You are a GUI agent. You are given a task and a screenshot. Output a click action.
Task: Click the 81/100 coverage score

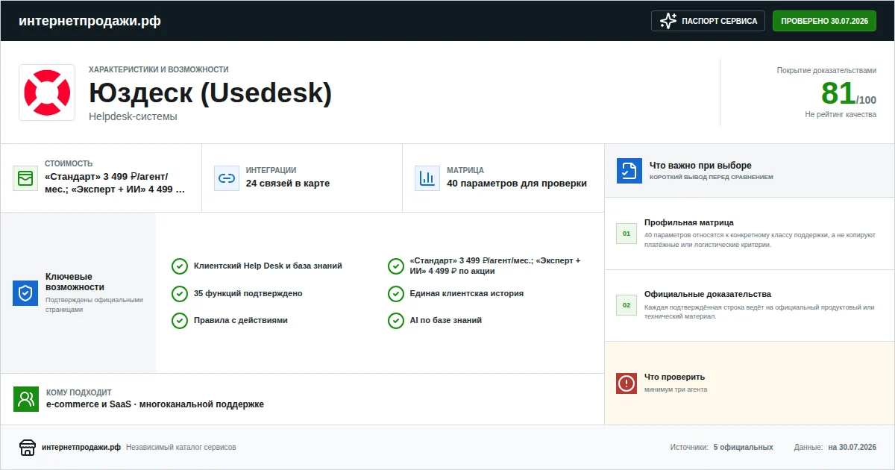(849, 94)
